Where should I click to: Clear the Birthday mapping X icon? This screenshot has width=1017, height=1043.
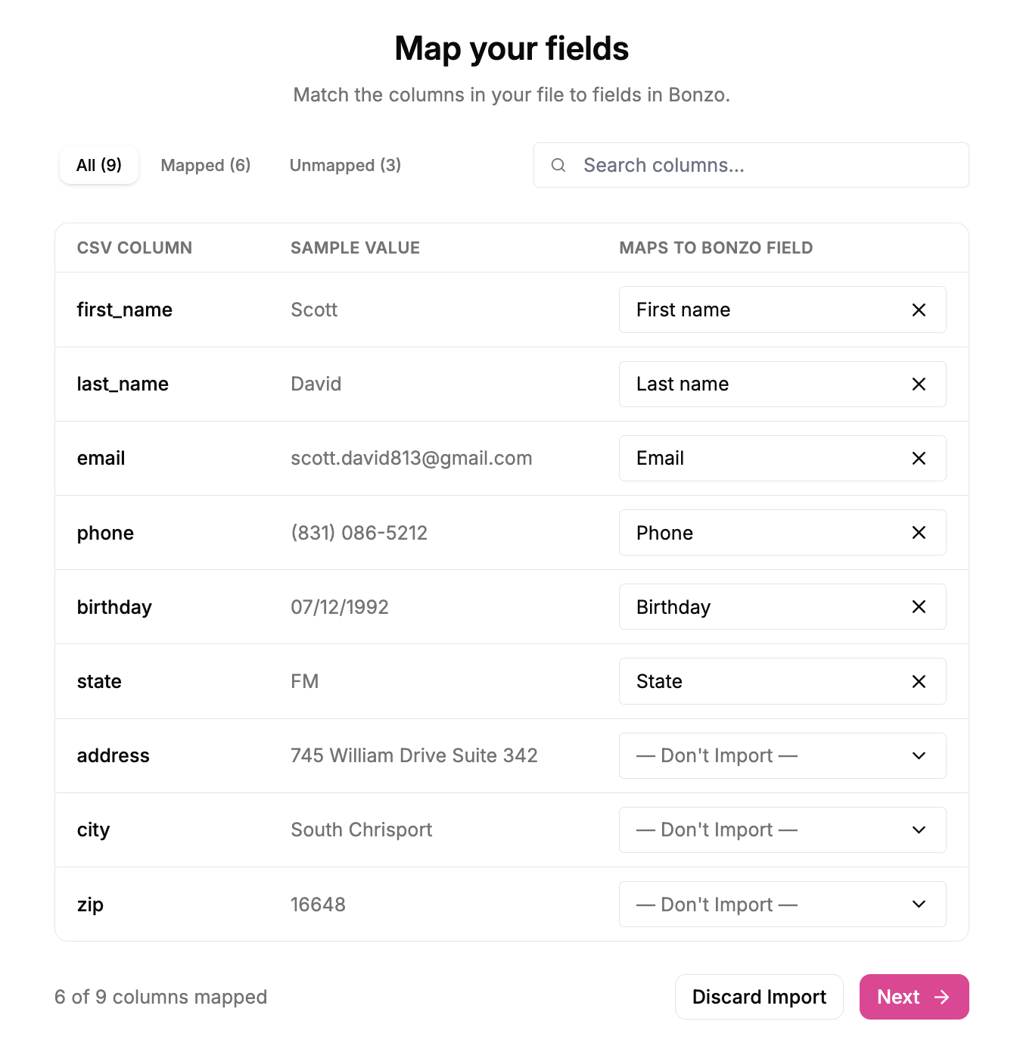pyautogui.click(x=919, y=606)
